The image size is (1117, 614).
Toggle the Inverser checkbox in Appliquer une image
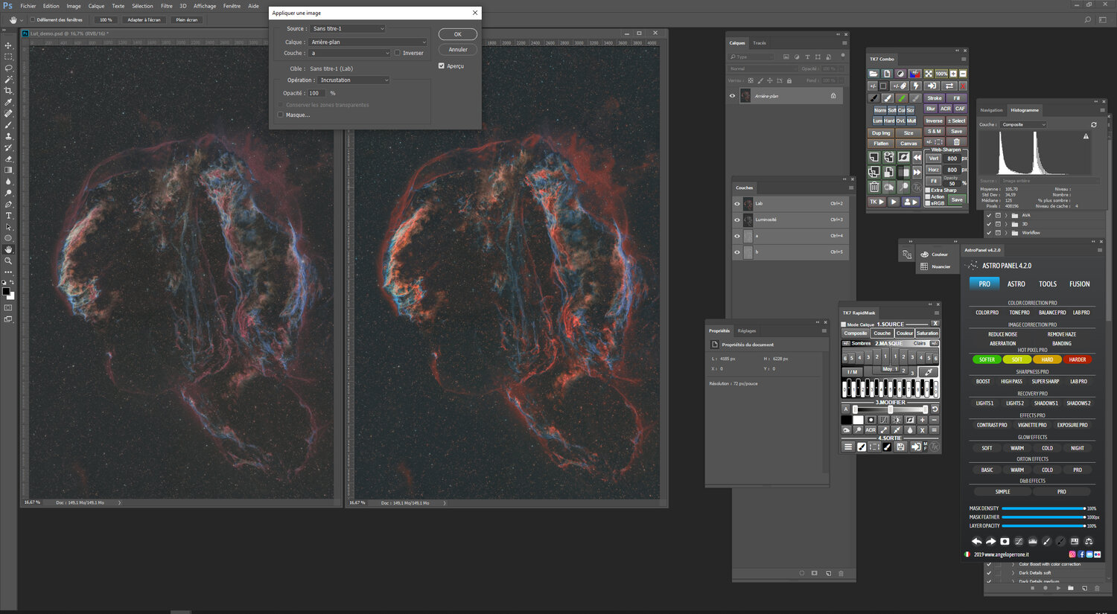click(397, 53)
